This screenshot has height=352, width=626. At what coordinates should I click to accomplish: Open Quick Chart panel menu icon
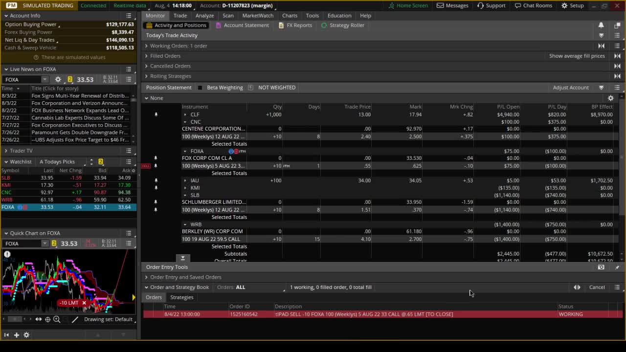(129, 233)
